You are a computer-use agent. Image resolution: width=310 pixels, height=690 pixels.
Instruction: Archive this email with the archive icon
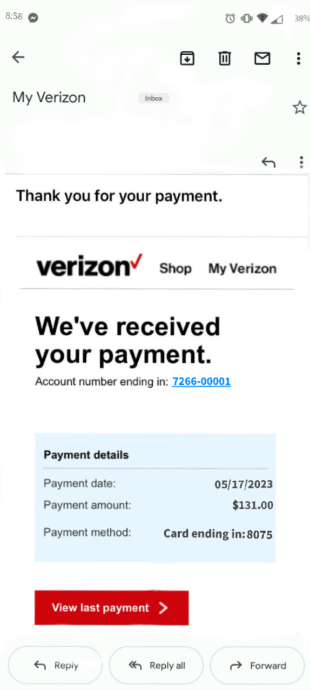click(187, 58)
